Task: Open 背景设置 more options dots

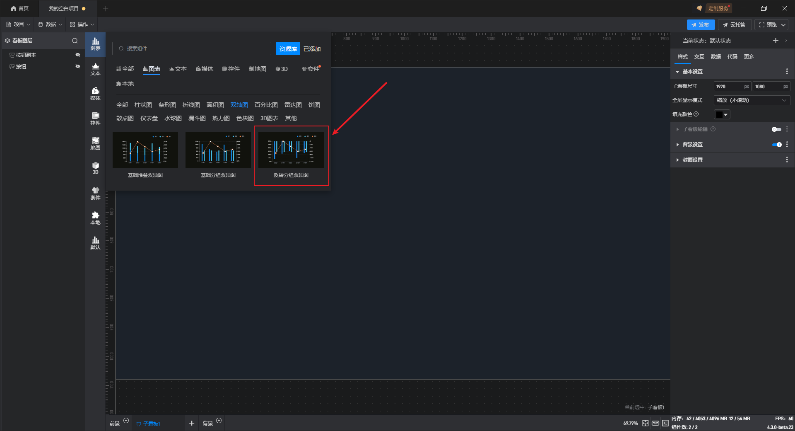Action: (787, 145)
